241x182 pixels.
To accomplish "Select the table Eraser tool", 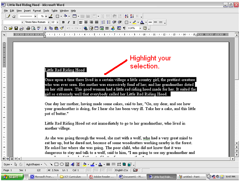I will (14, 16).
